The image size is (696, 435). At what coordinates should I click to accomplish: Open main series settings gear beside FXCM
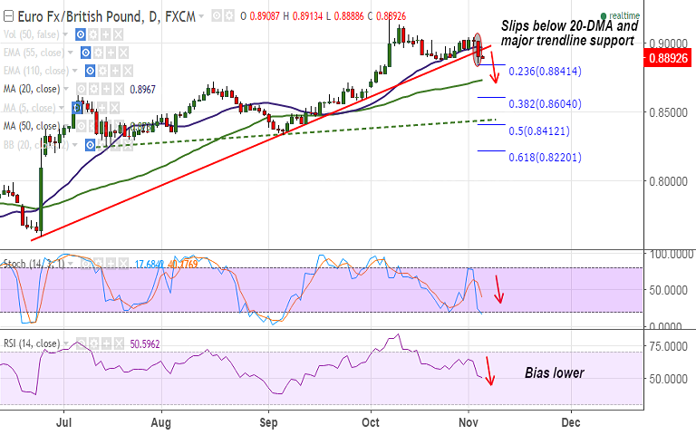228,16
